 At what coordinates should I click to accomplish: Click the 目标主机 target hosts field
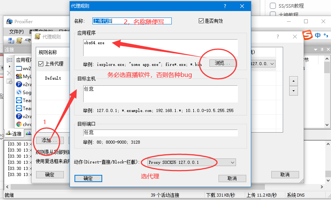pos(160,94)
